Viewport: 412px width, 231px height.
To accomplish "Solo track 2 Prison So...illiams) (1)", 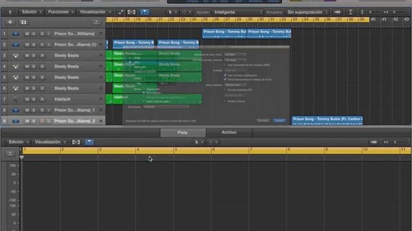I will [x=33, y=45].
